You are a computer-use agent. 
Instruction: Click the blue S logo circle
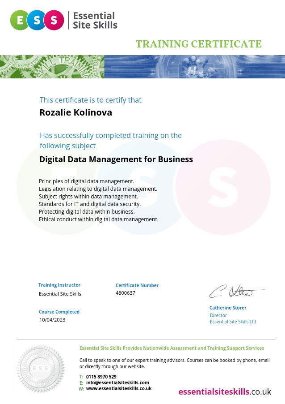37,20
